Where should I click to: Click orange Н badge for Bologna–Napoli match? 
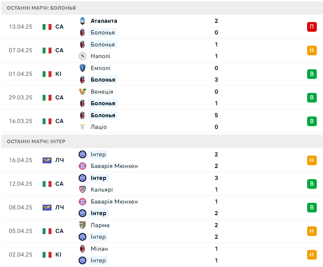pos(312,50)
